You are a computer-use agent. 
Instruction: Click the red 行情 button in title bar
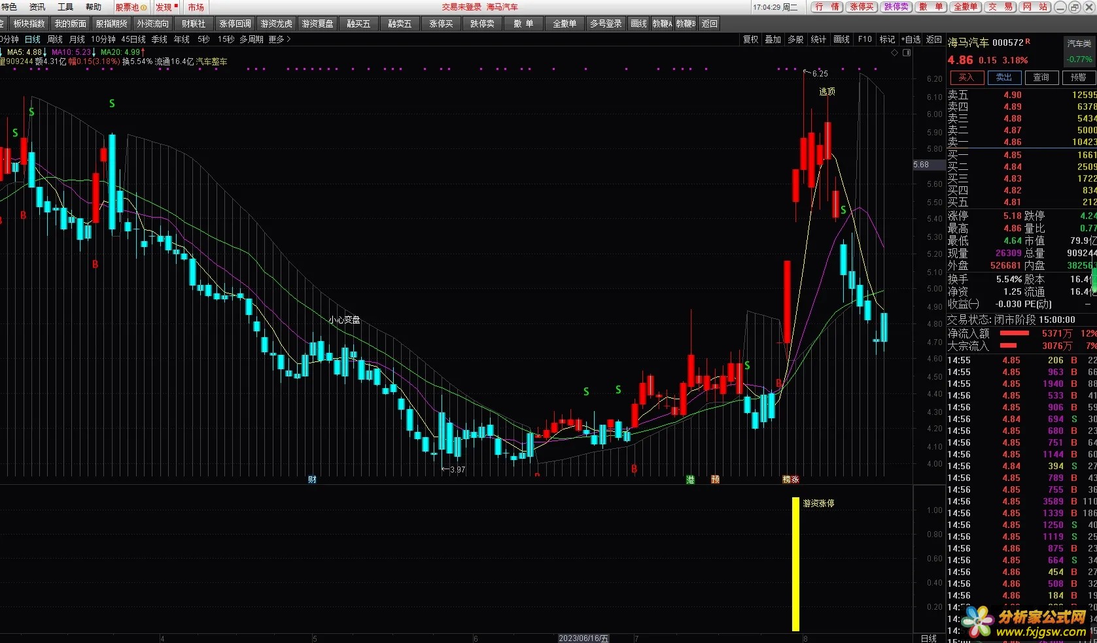point(827,7)
